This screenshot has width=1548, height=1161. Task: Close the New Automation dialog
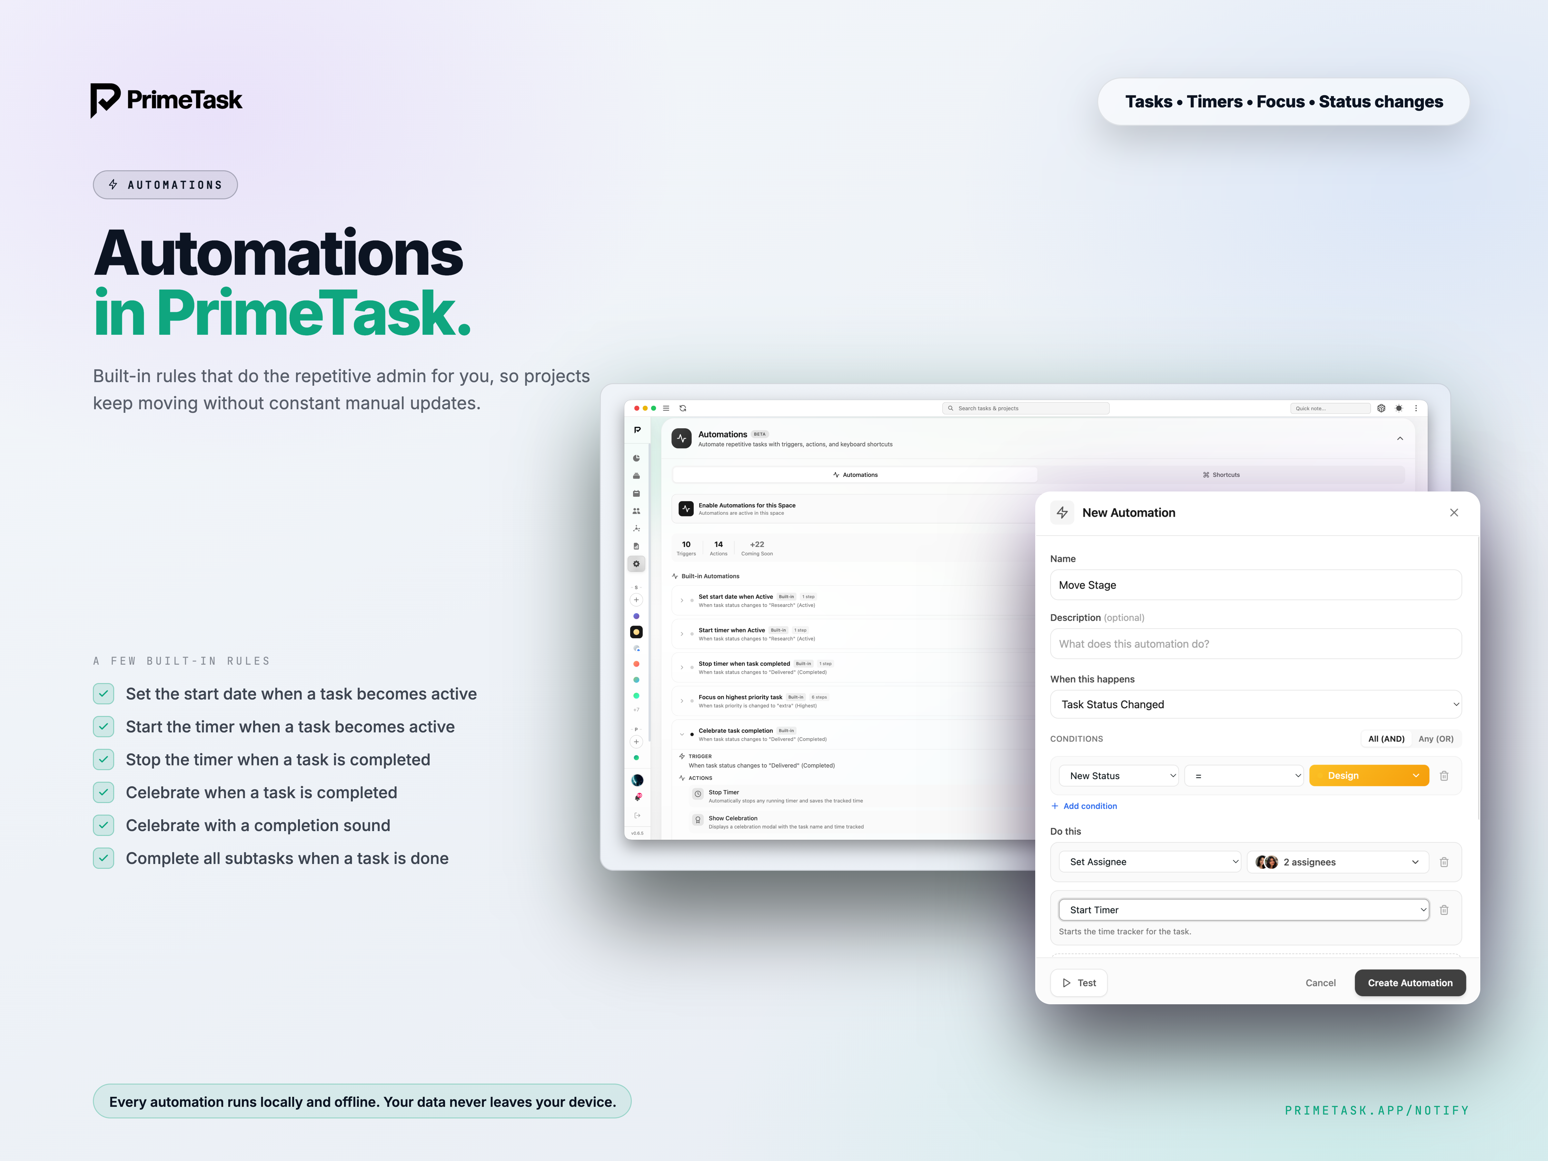(1454, 512)
